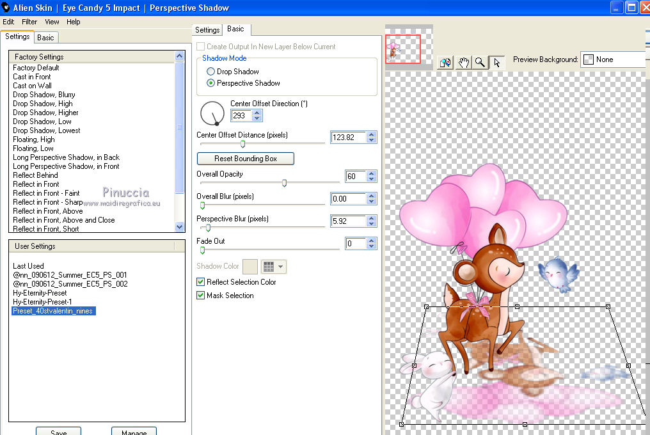Click the Alien Skin title bar icon
This screenshot has width=650, height=435.
(6, 8)
